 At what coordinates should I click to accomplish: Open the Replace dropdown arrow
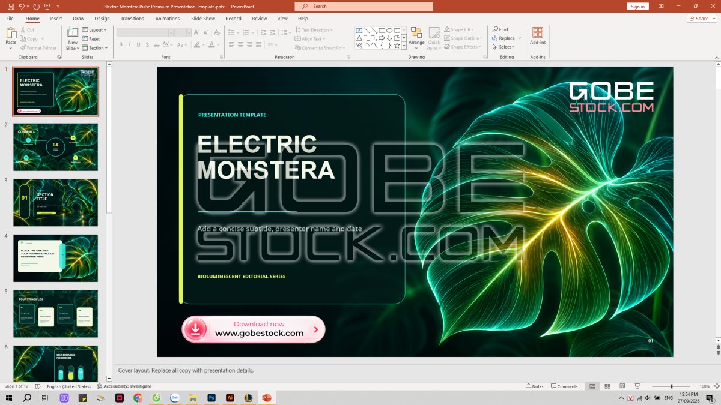tap(520, 38)
